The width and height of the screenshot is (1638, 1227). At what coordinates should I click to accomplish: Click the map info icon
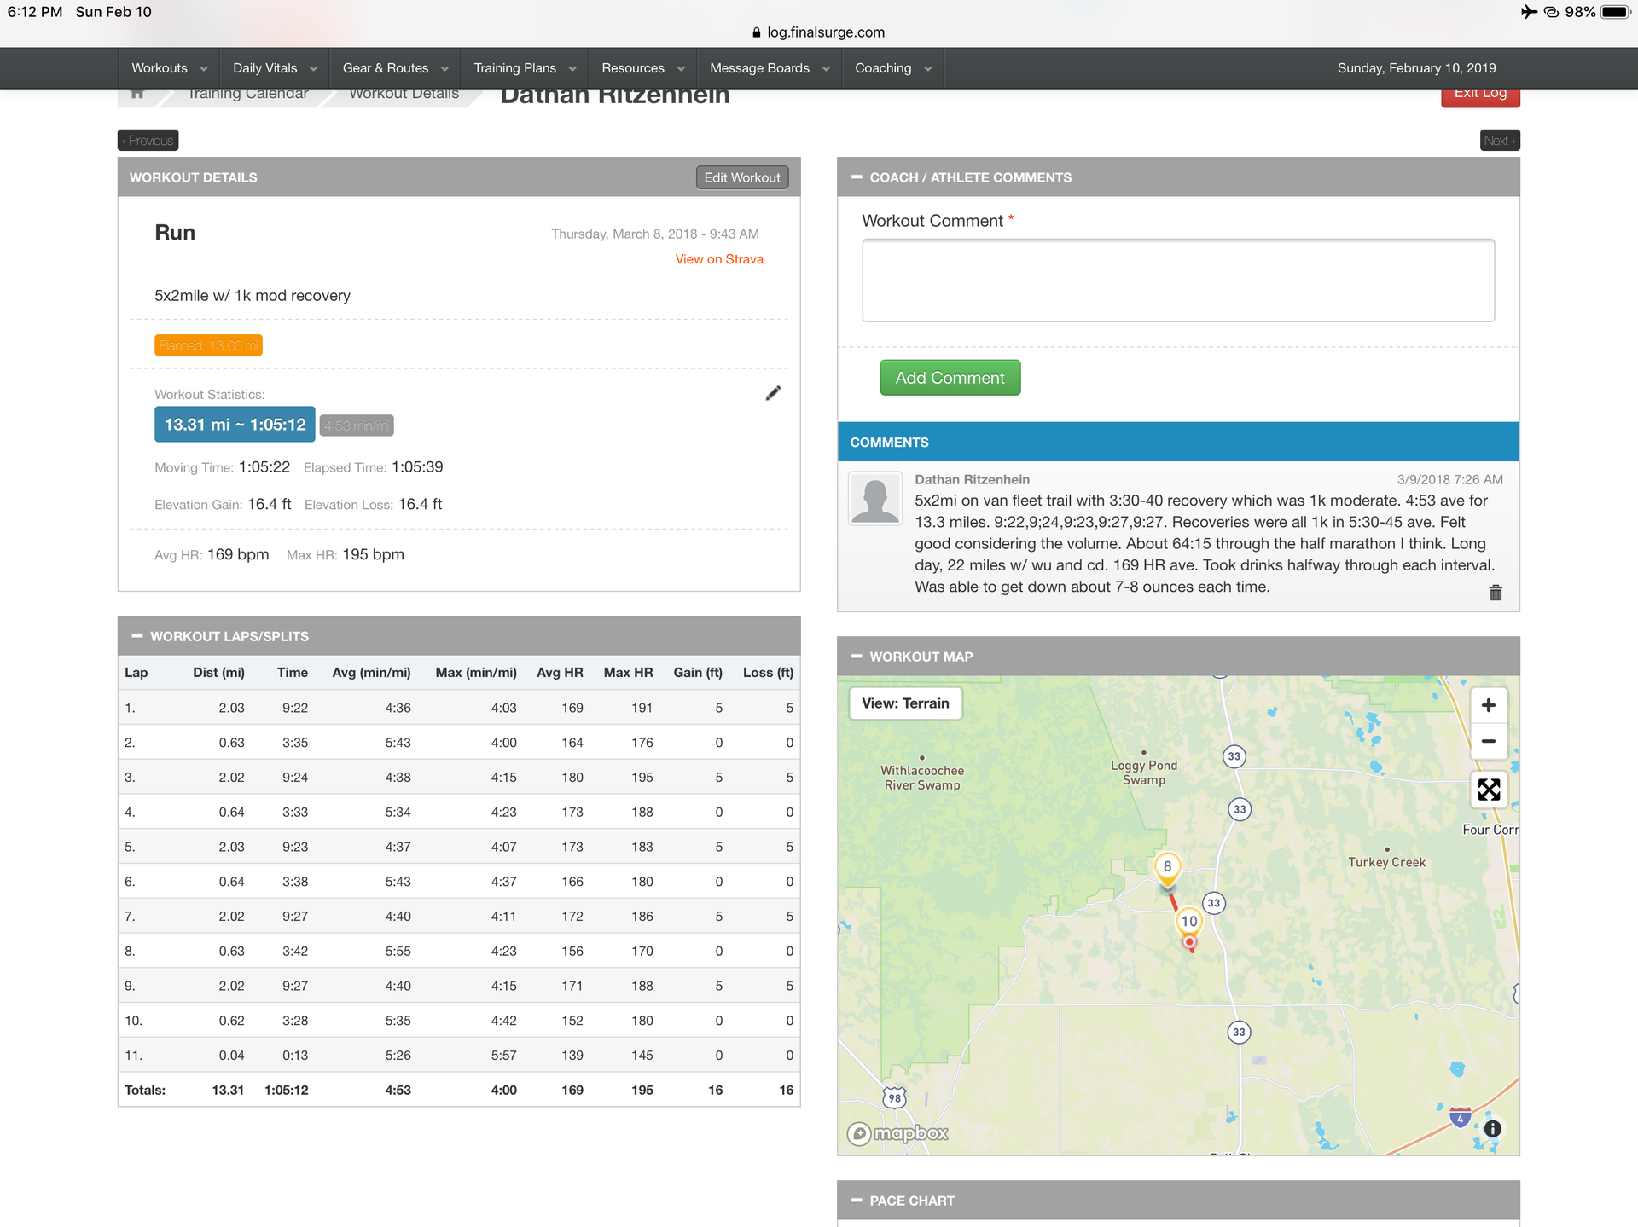point(1492,1128)
